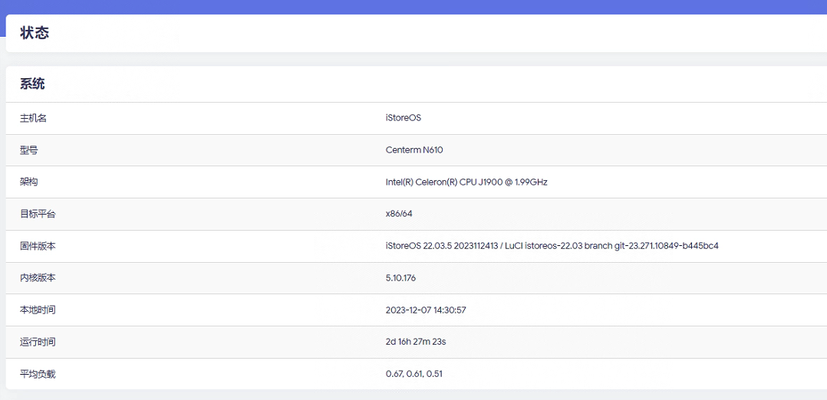Select the 内核版本 row label
The image size is (827, 400).
(38, 278)
